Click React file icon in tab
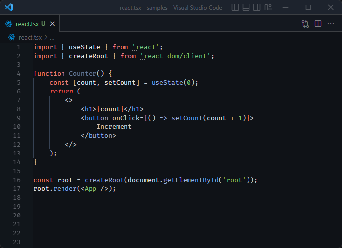Screen dimensions: 342x248 pos(9,24)
